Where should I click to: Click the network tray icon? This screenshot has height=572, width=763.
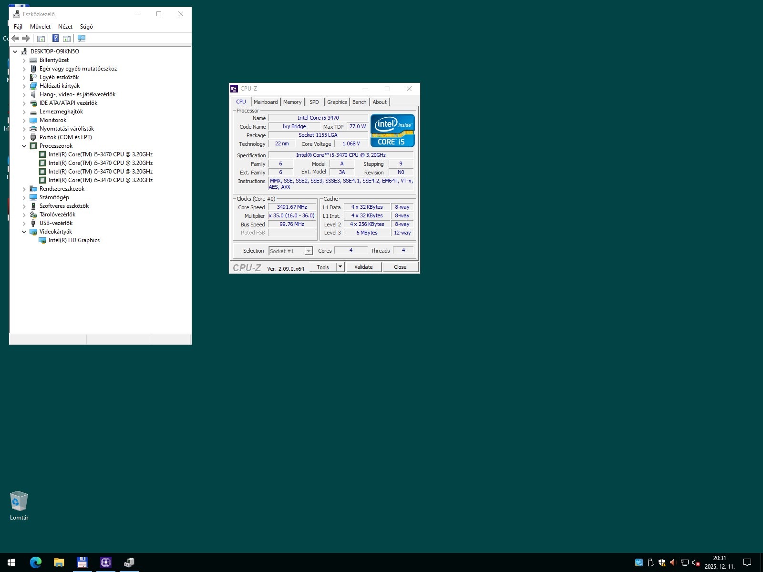[685, 562]
